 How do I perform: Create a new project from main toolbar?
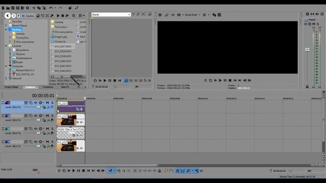[x=3, y=8]
